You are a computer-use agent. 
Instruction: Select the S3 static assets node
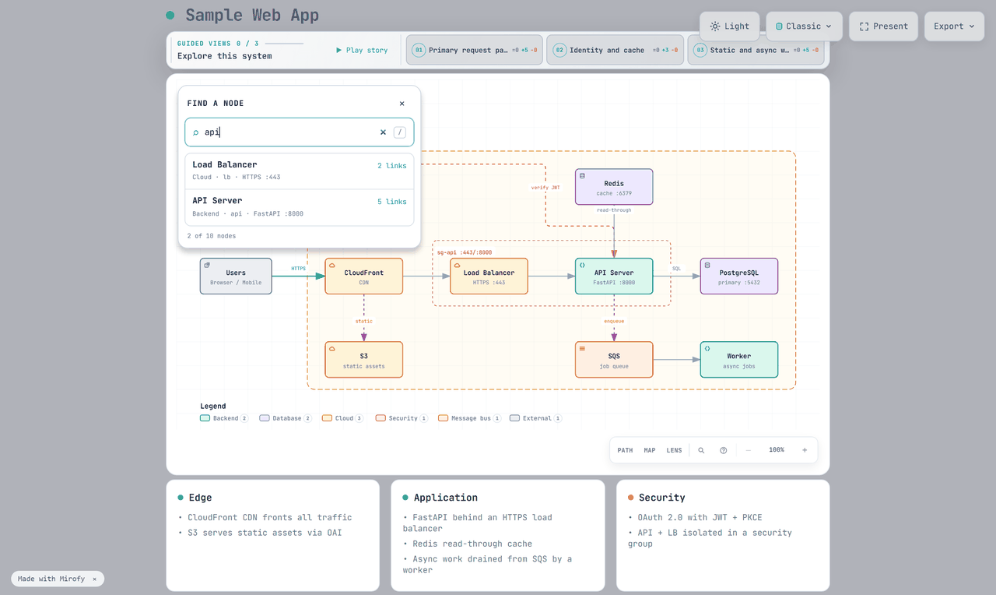point(364,360)
